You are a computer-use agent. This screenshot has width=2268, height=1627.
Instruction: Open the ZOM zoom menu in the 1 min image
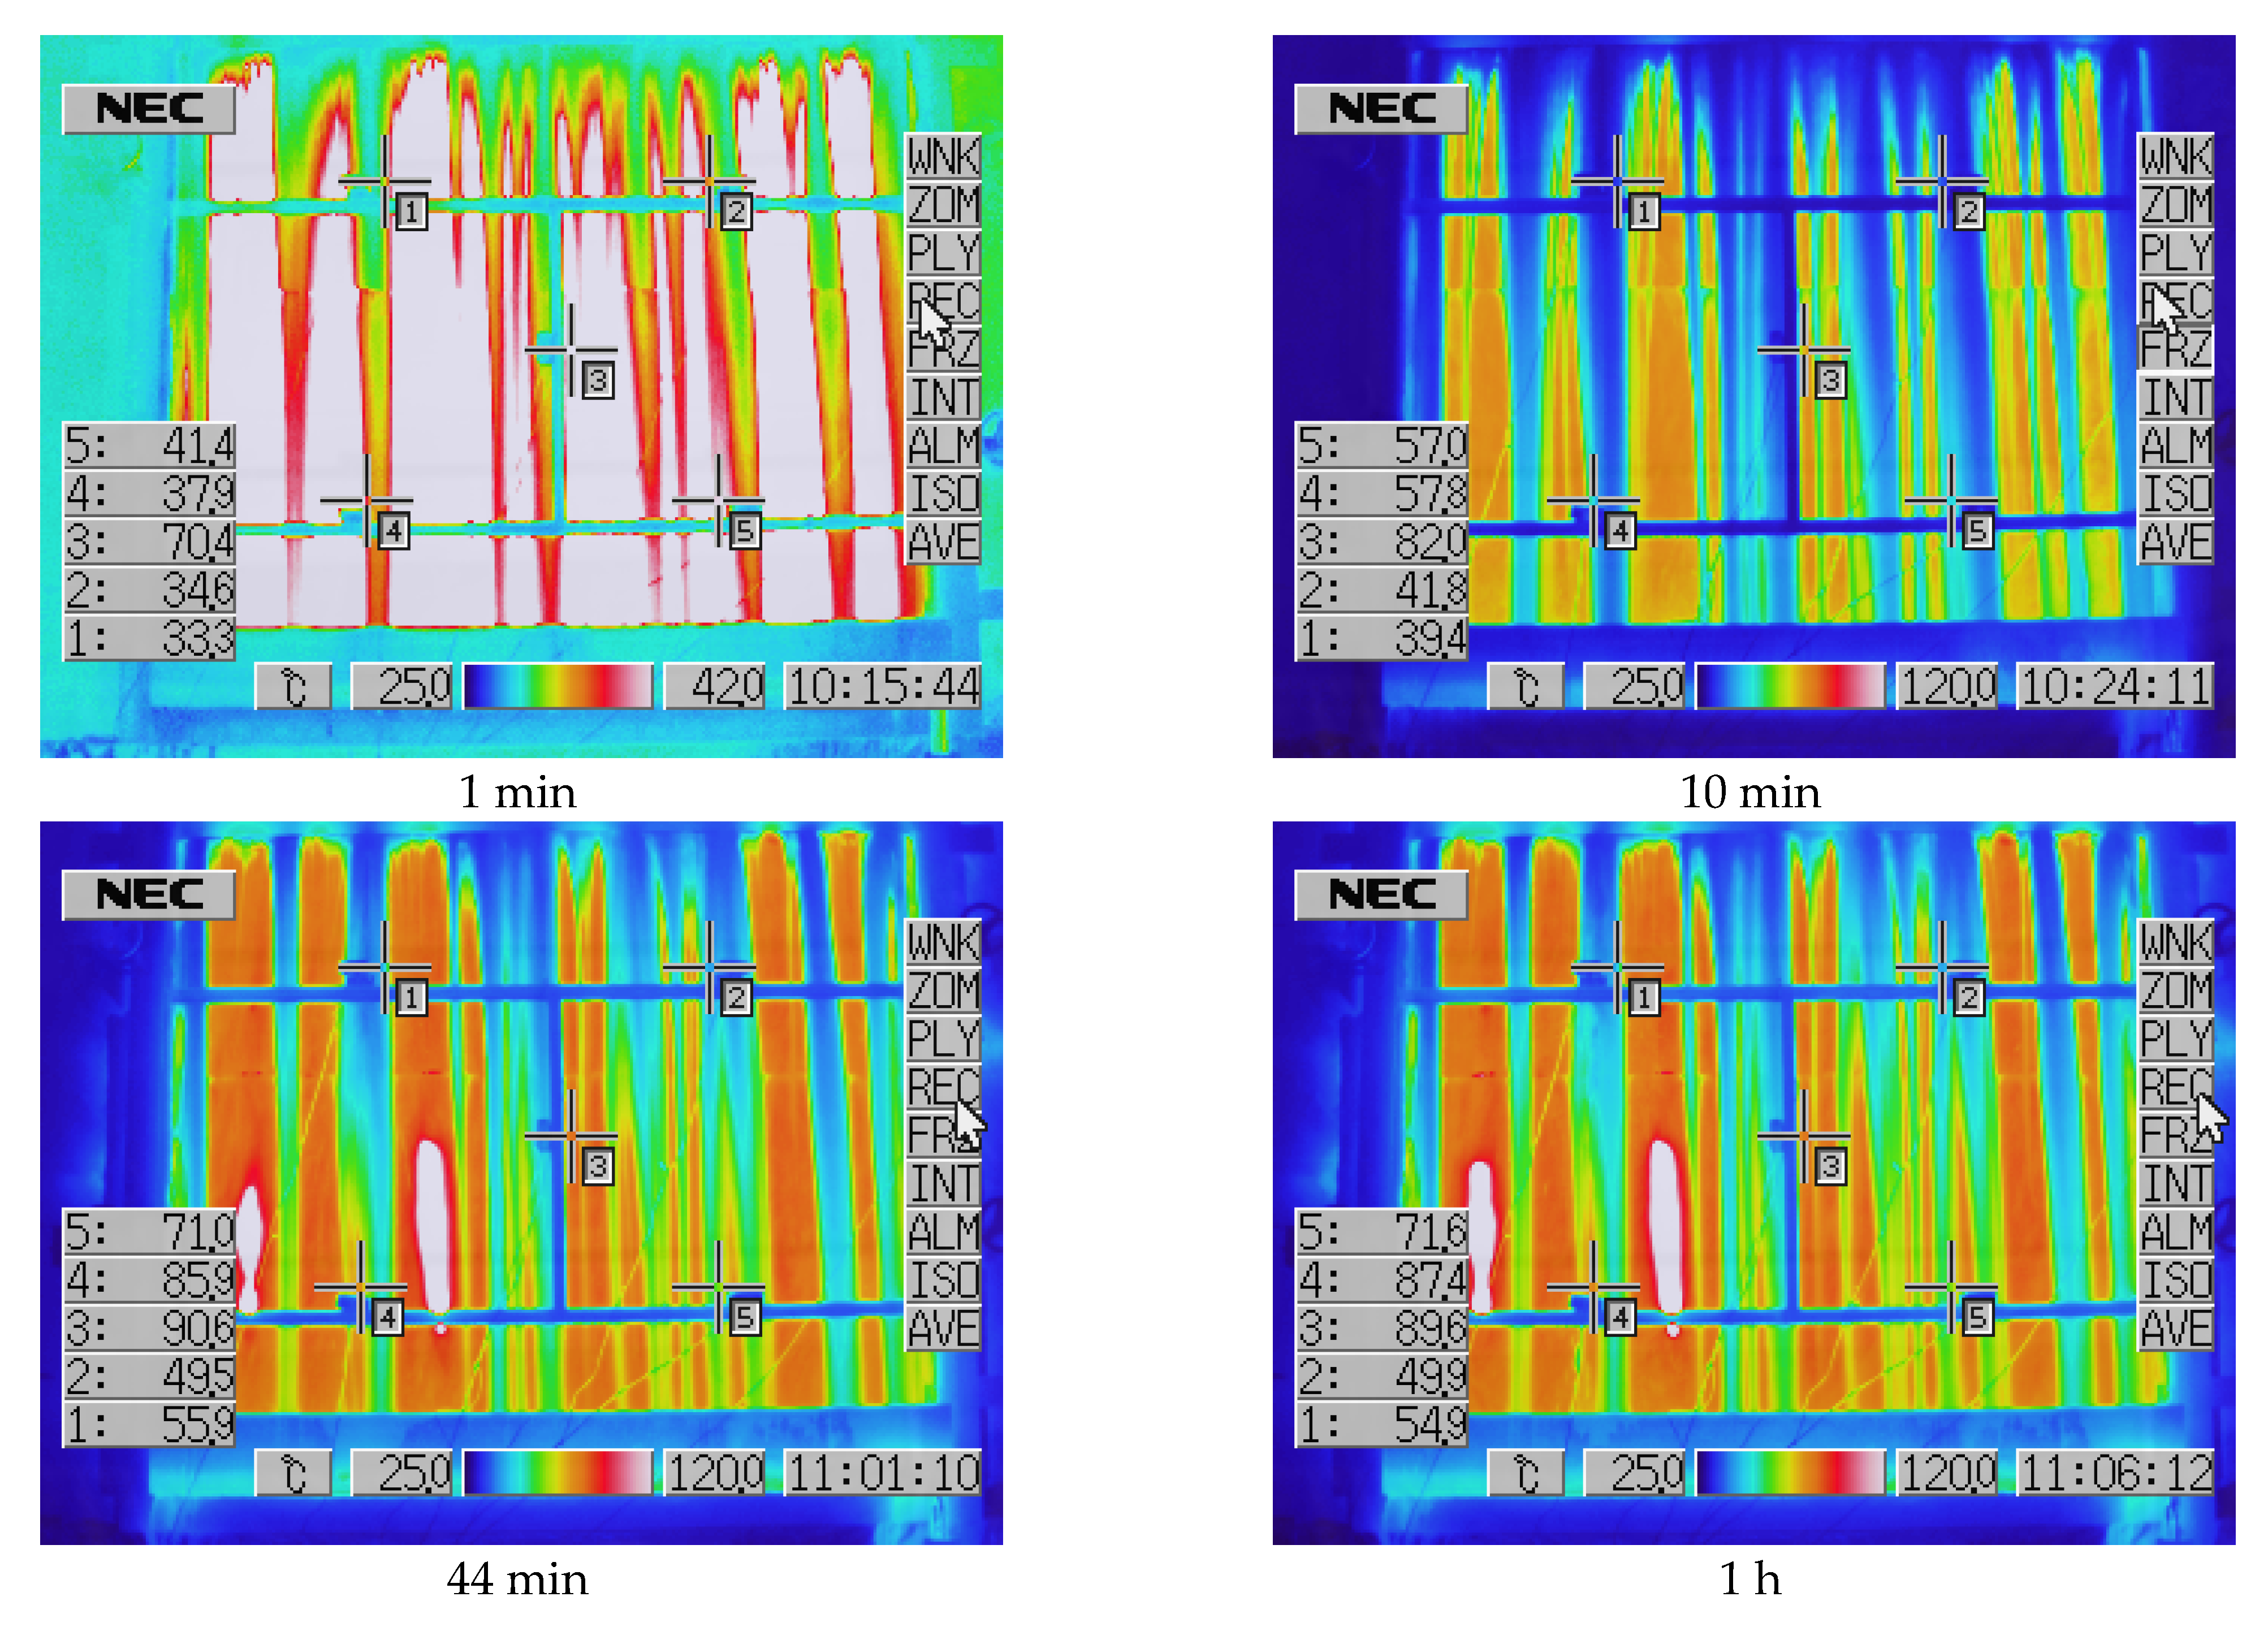tap(942, 205)
